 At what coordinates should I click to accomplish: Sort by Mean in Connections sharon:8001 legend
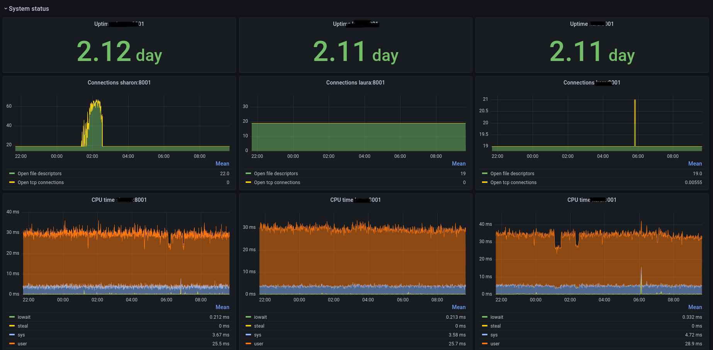[222, 164]
